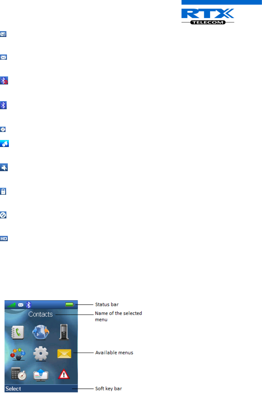Click the small envelope in phone status bar
Image resolution: width=262 pixels, height=397 pixels.
click(x=21, y=305)
